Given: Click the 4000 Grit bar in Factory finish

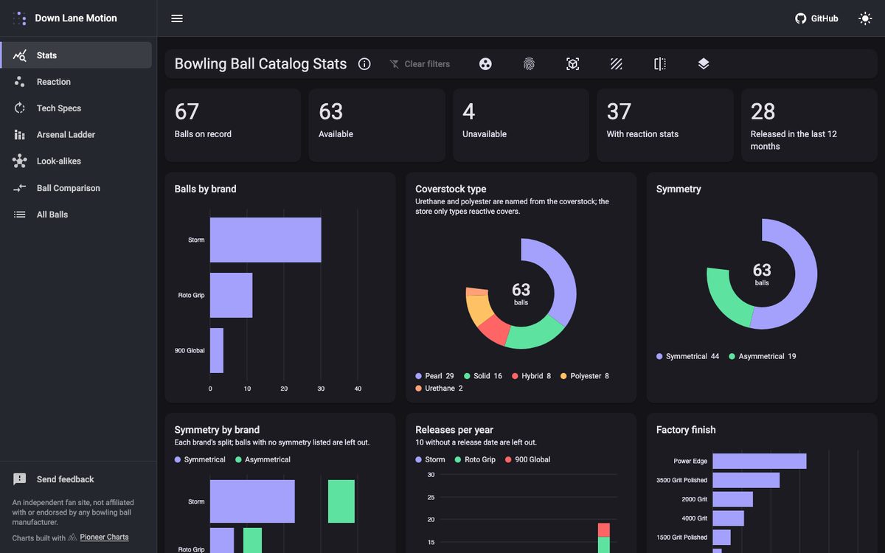Looking at the screenshot, I should click(x=728, y=518).
